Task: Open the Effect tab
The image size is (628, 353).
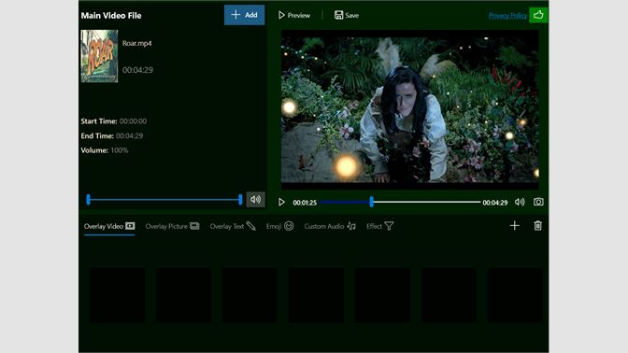Action: (380, 227)
